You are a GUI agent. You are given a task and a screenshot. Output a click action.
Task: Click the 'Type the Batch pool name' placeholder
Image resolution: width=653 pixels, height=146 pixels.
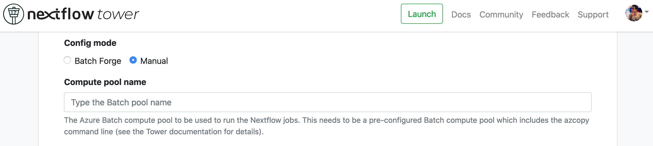click(x=121, y=102)
